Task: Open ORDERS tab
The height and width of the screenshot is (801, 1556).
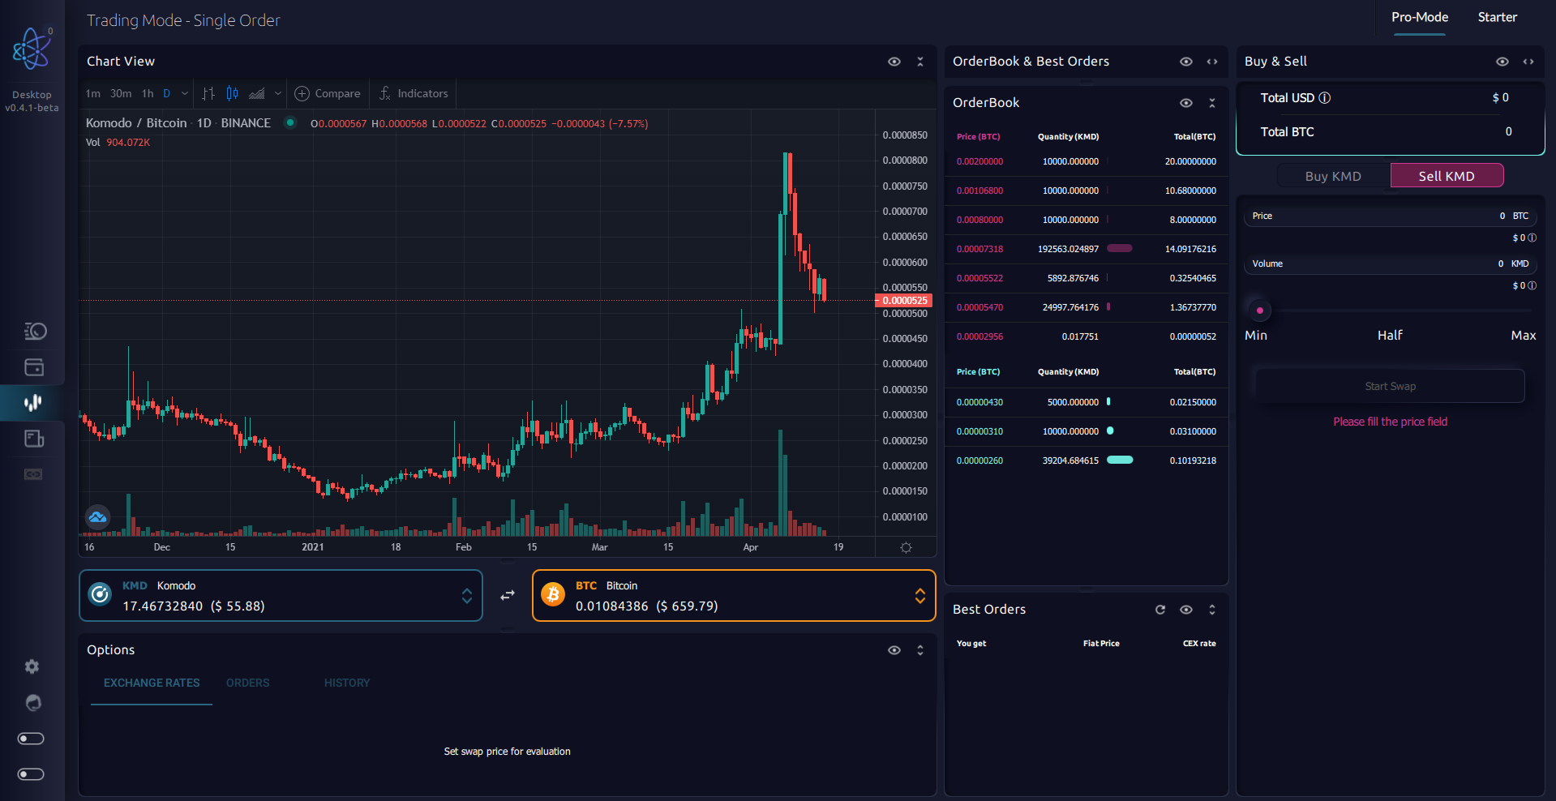Action: click(x=248, y=683)
